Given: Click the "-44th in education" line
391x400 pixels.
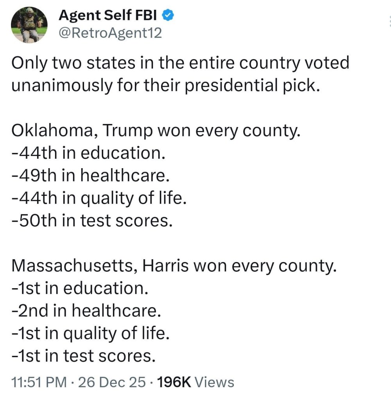Looking at the screenshot, I should [88, 153].
